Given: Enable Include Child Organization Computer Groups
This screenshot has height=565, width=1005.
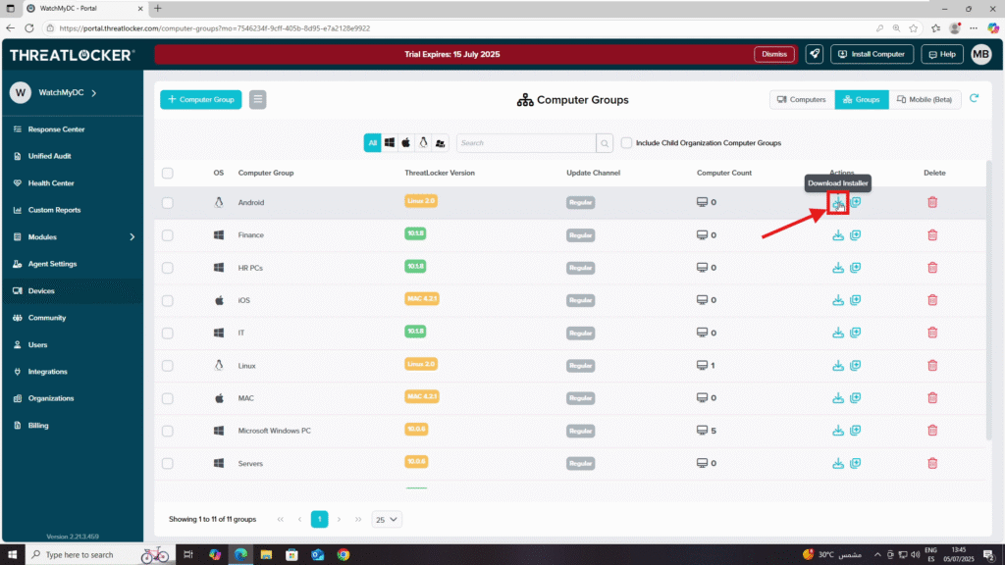Looking at the screenshot, I should point(626,143).
